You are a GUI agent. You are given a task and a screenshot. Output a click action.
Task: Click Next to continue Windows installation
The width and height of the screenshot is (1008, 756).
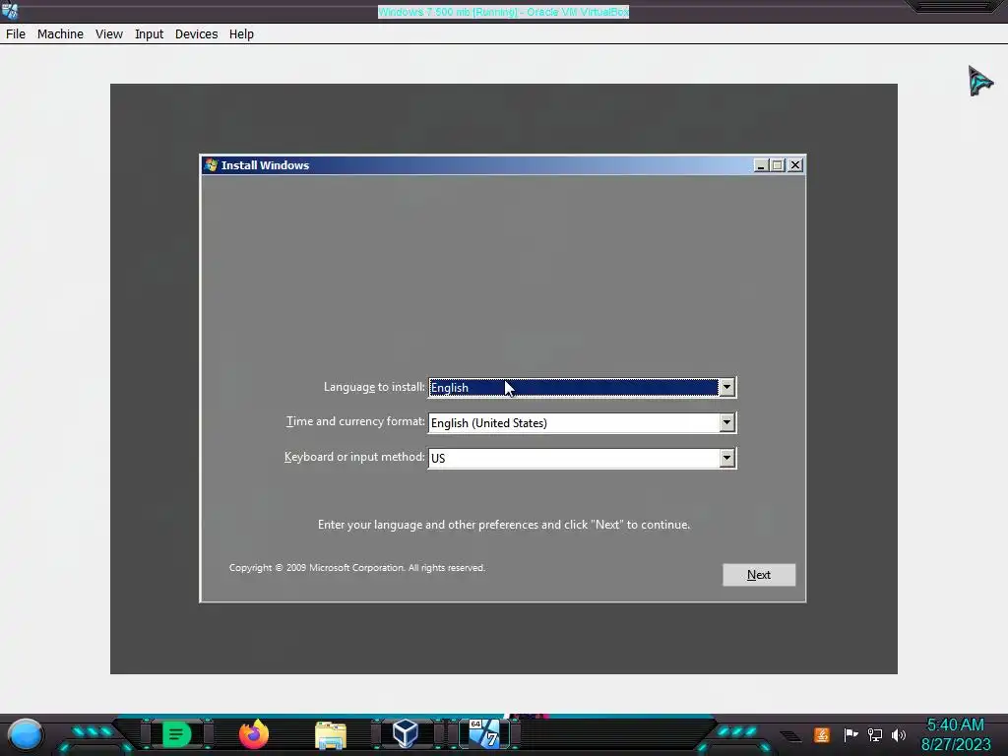pyautogui.click(x=759, y=575)
